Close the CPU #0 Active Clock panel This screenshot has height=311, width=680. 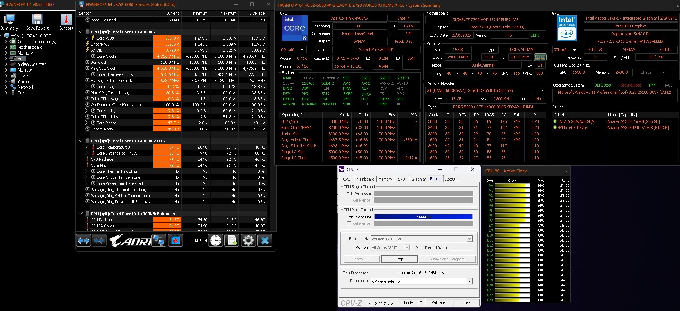tap(566, 171)
